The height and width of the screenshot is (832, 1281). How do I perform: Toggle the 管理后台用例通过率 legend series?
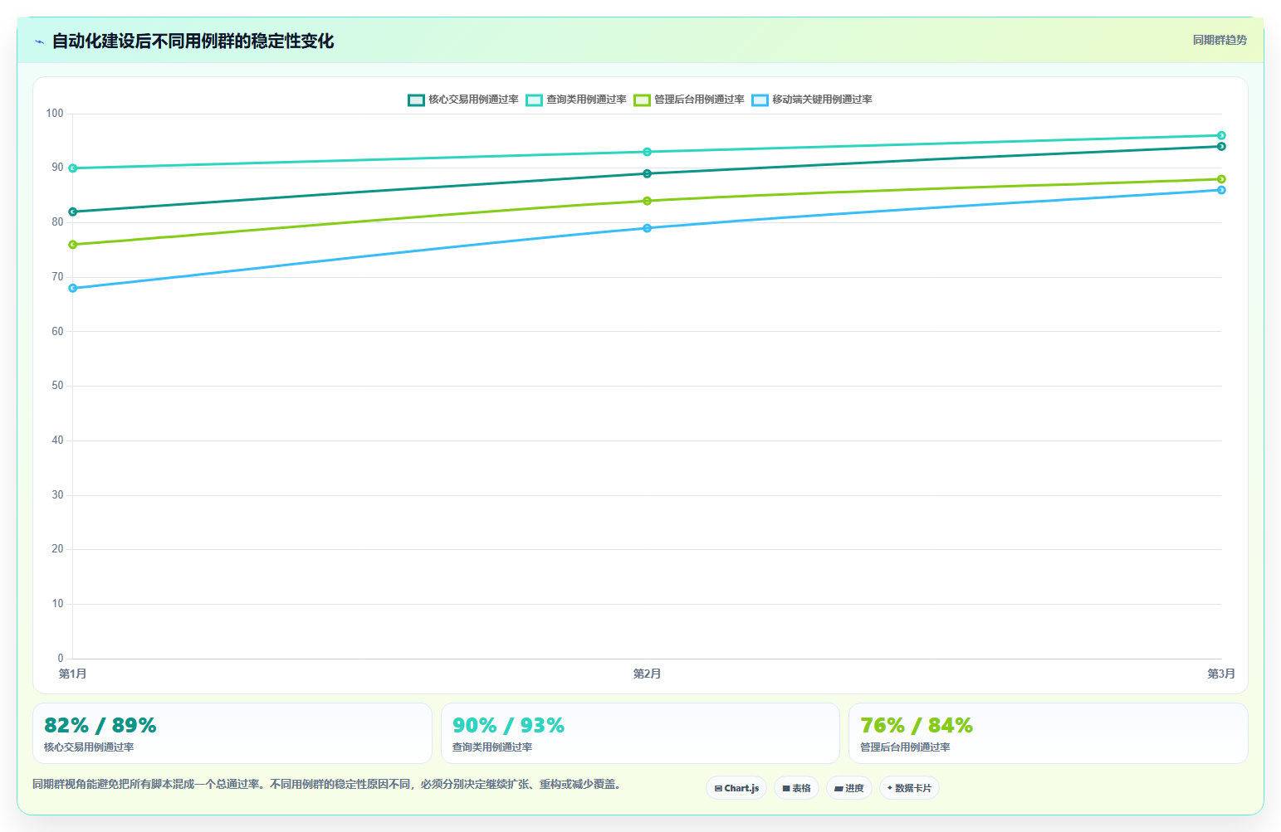pyautogui.click(x=689, y=100)
